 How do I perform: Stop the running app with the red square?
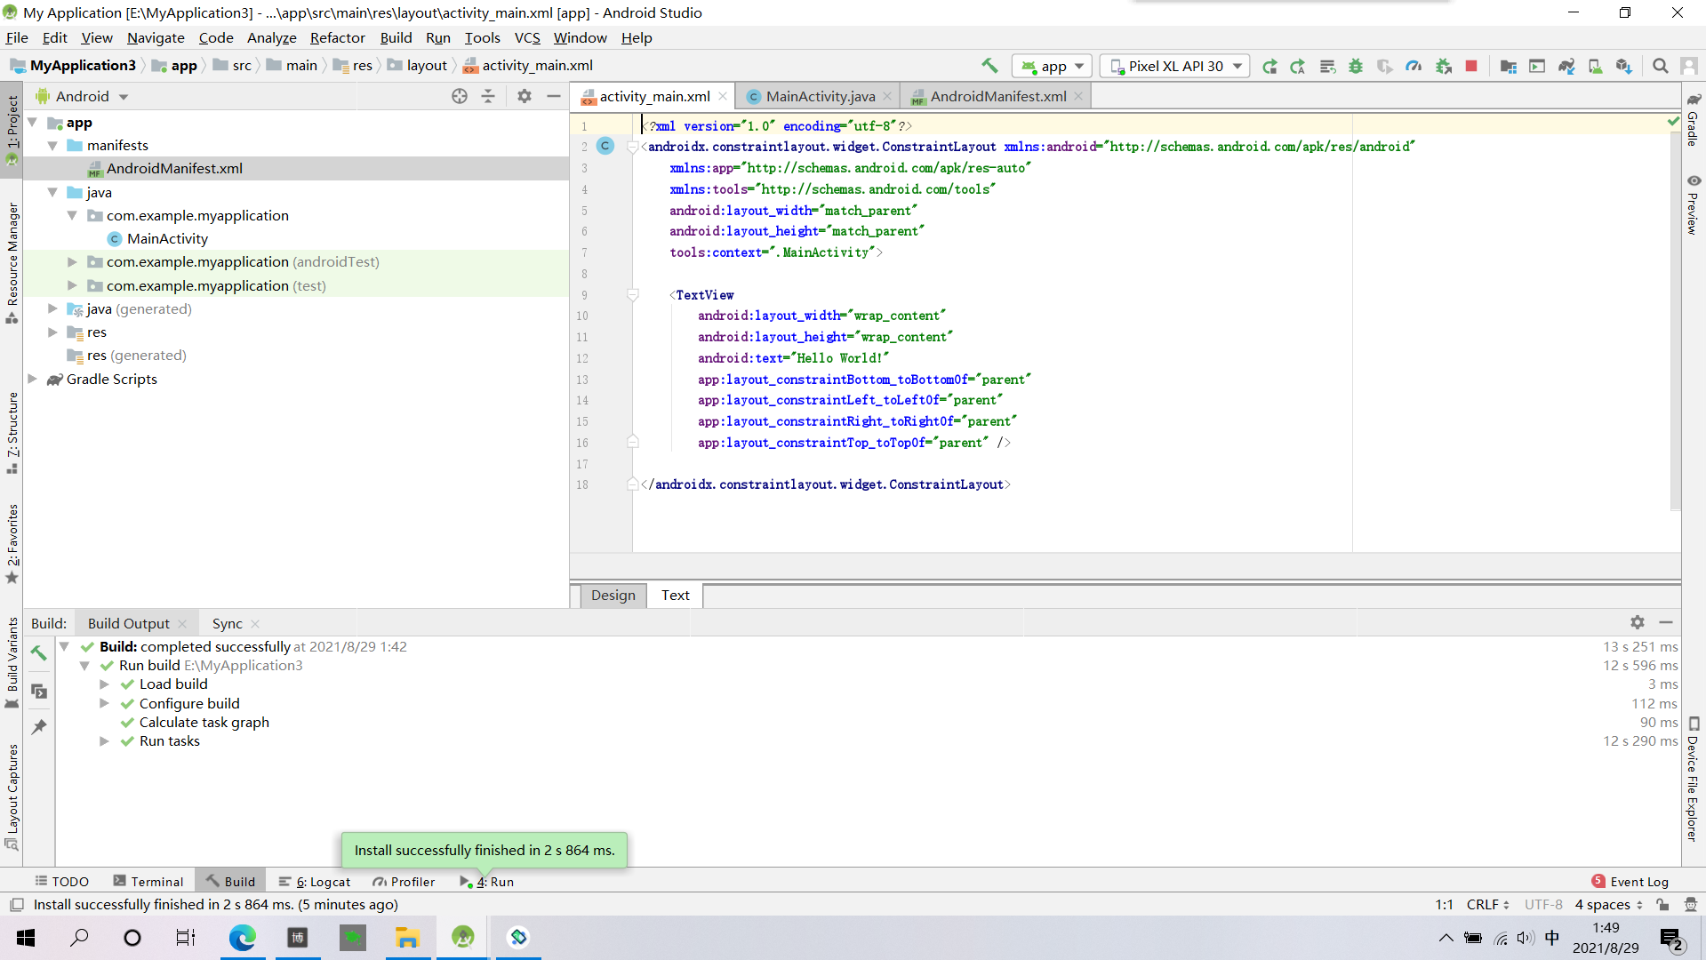(1471, 66)
